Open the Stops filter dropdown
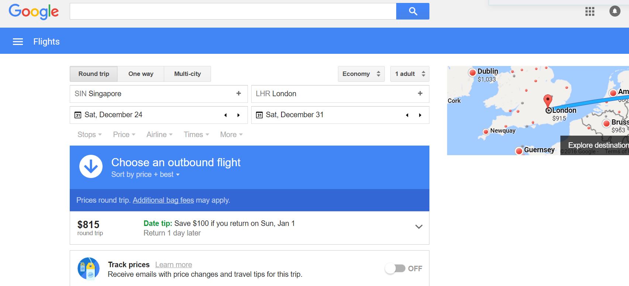629x286 pixels. [x=89, y=135]
